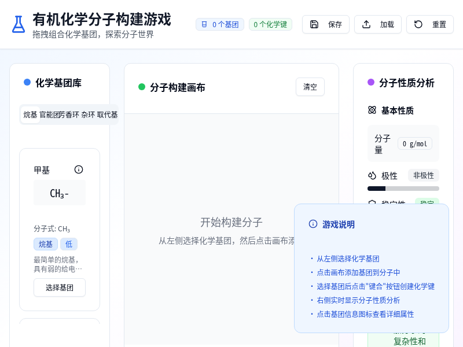Switch to the 芳香环 tab

(69, 115)
